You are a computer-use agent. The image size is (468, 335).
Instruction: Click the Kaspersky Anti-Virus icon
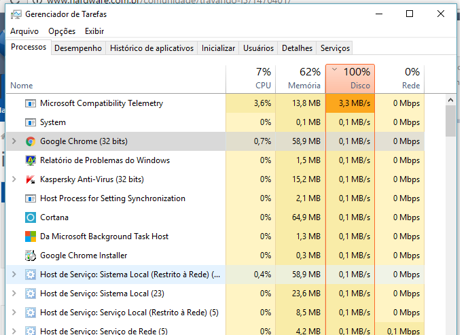pos(31,179)
